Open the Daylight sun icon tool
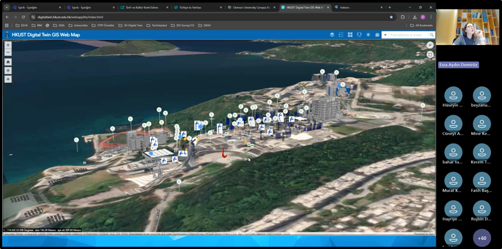This screenshot has width=502, height=249. [368, 35]
